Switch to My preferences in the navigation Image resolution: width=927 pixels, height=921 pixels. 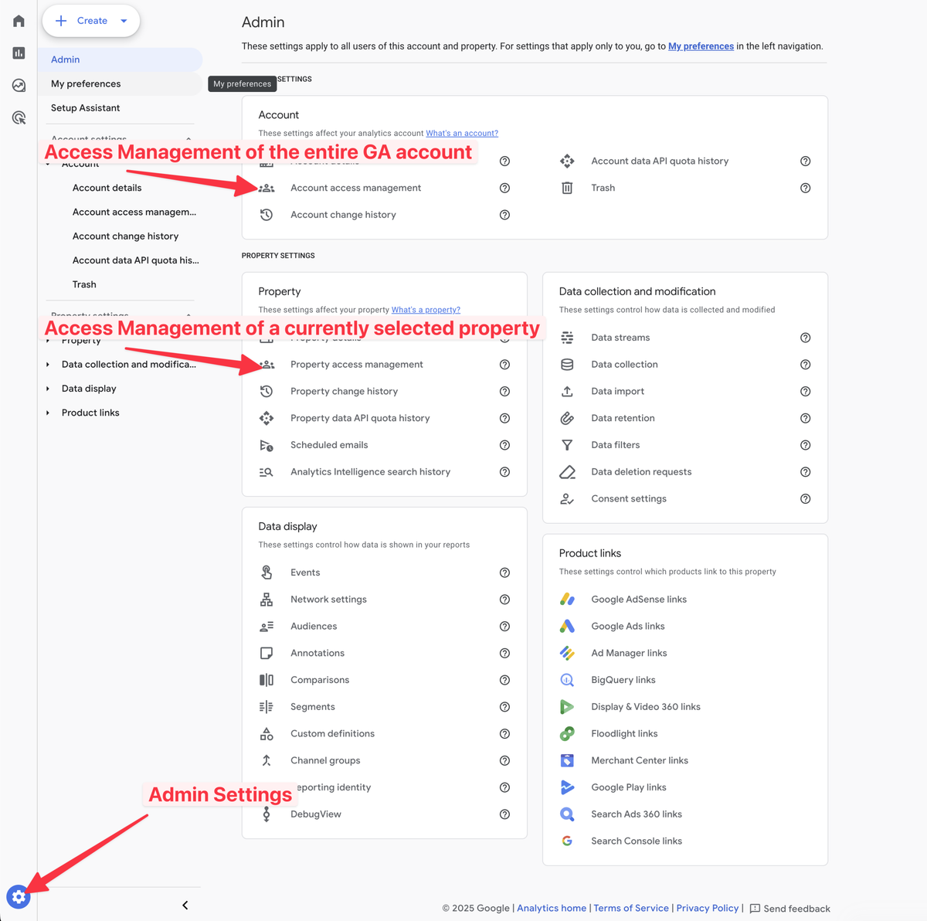tap(86, 83)
